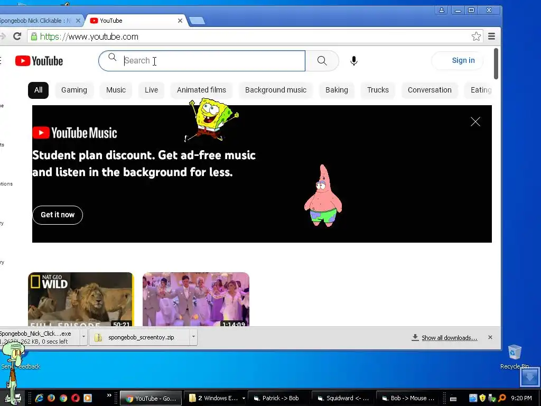Launch Opera from quick launch

coord(76,398)
